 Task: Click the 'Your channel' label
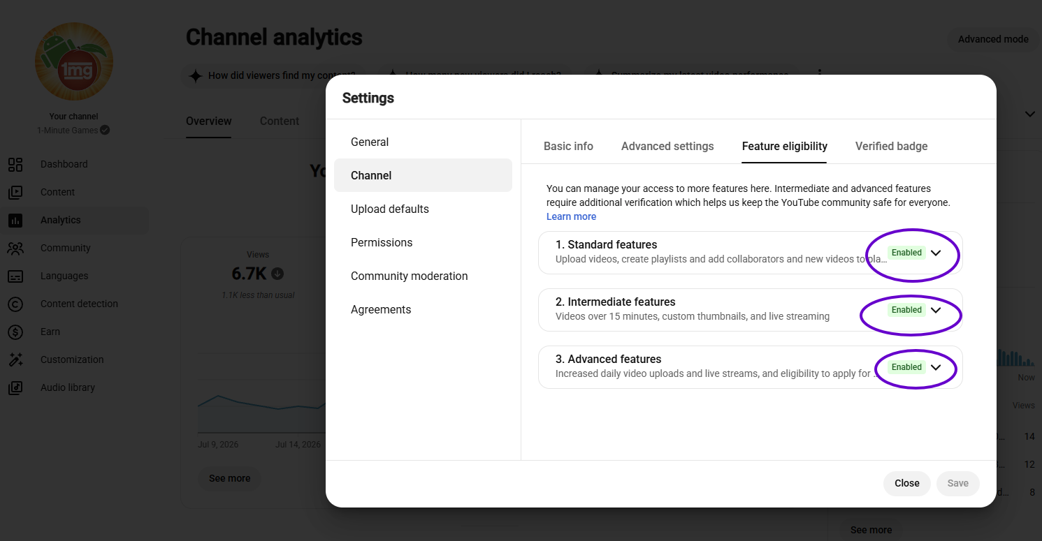point(73,117)
